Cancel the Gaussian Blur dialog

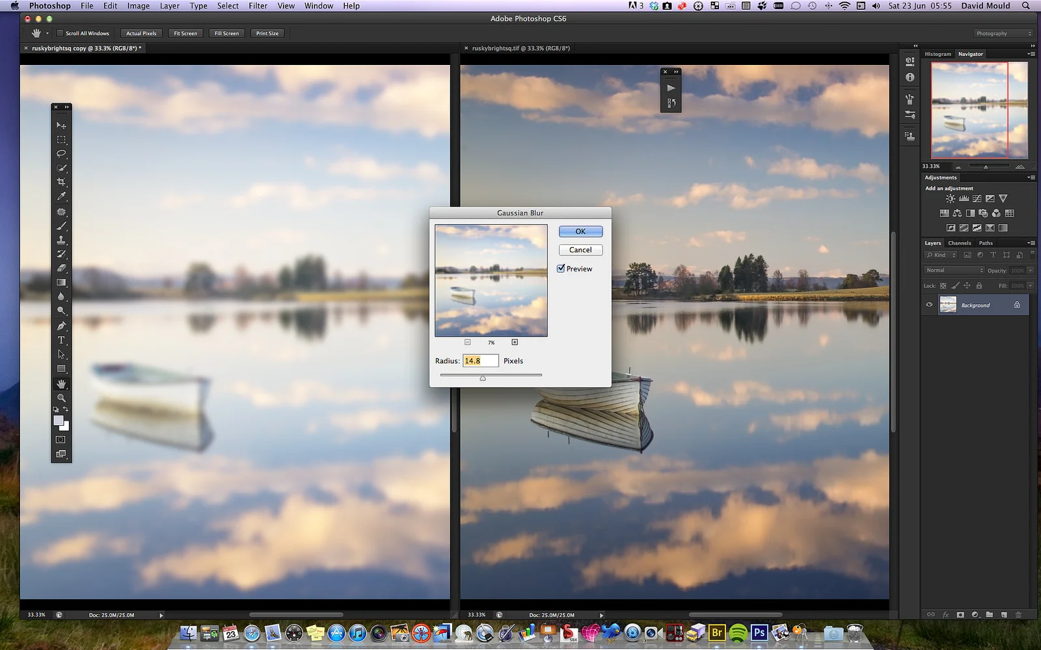(580, 250)
